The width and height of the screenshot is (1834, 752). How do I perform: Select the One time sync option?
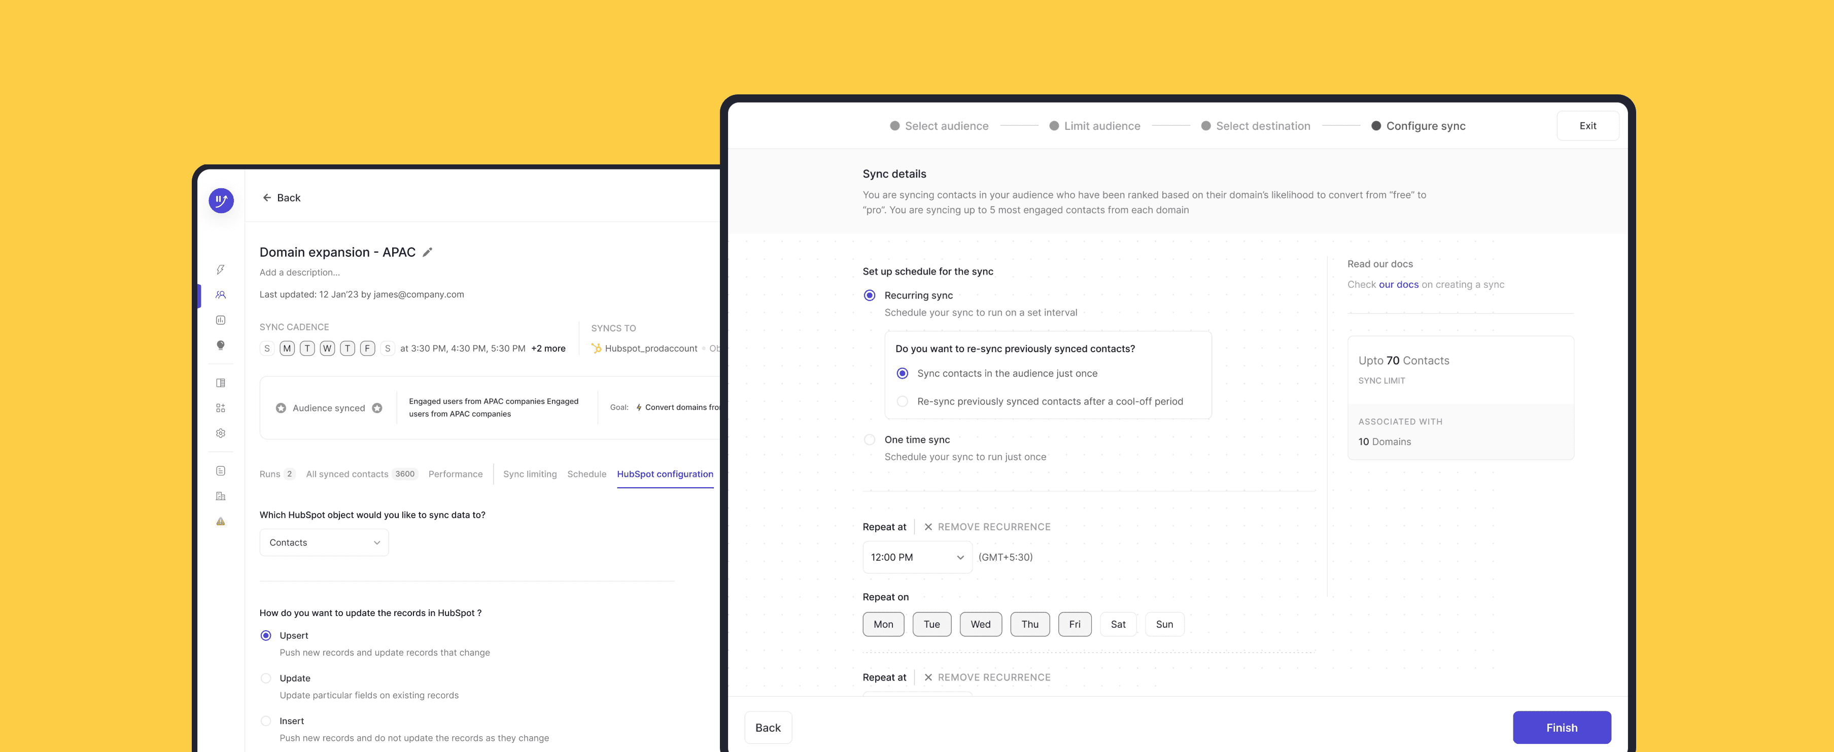(x=869, y=439)
